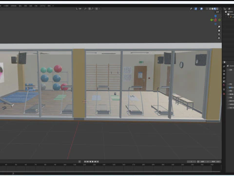The width and height of the screenshot is (234, 176).
Task: Play the animation forward
Action: [93, 161]
